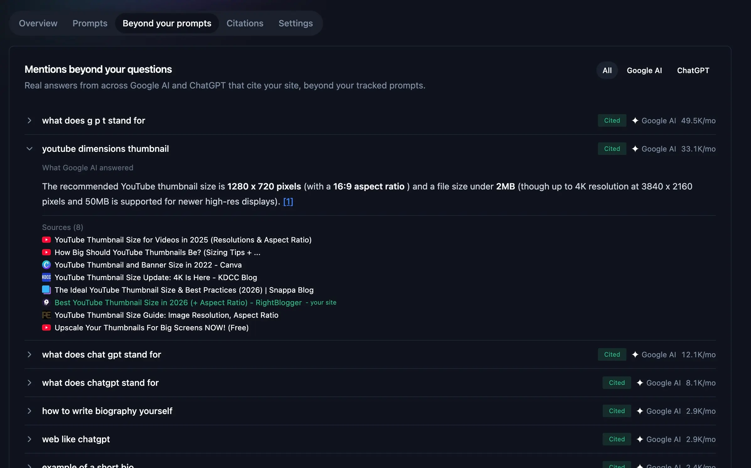Select the 'web like chatgpt' query title

[76, 439]
